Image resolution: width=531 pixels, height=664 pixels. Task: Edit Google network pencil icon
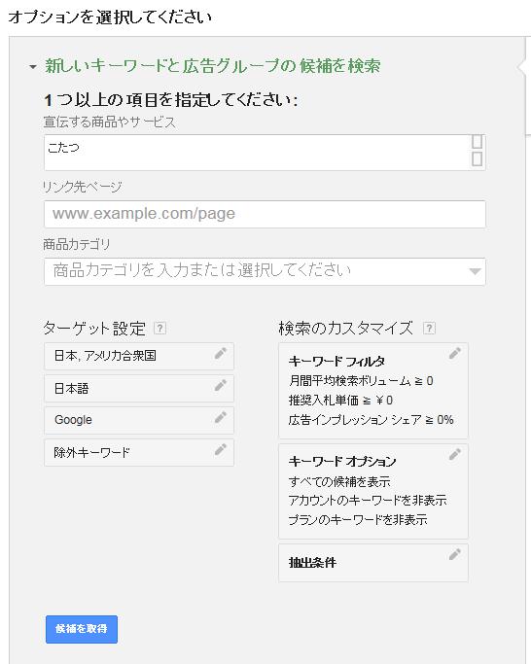221,417
